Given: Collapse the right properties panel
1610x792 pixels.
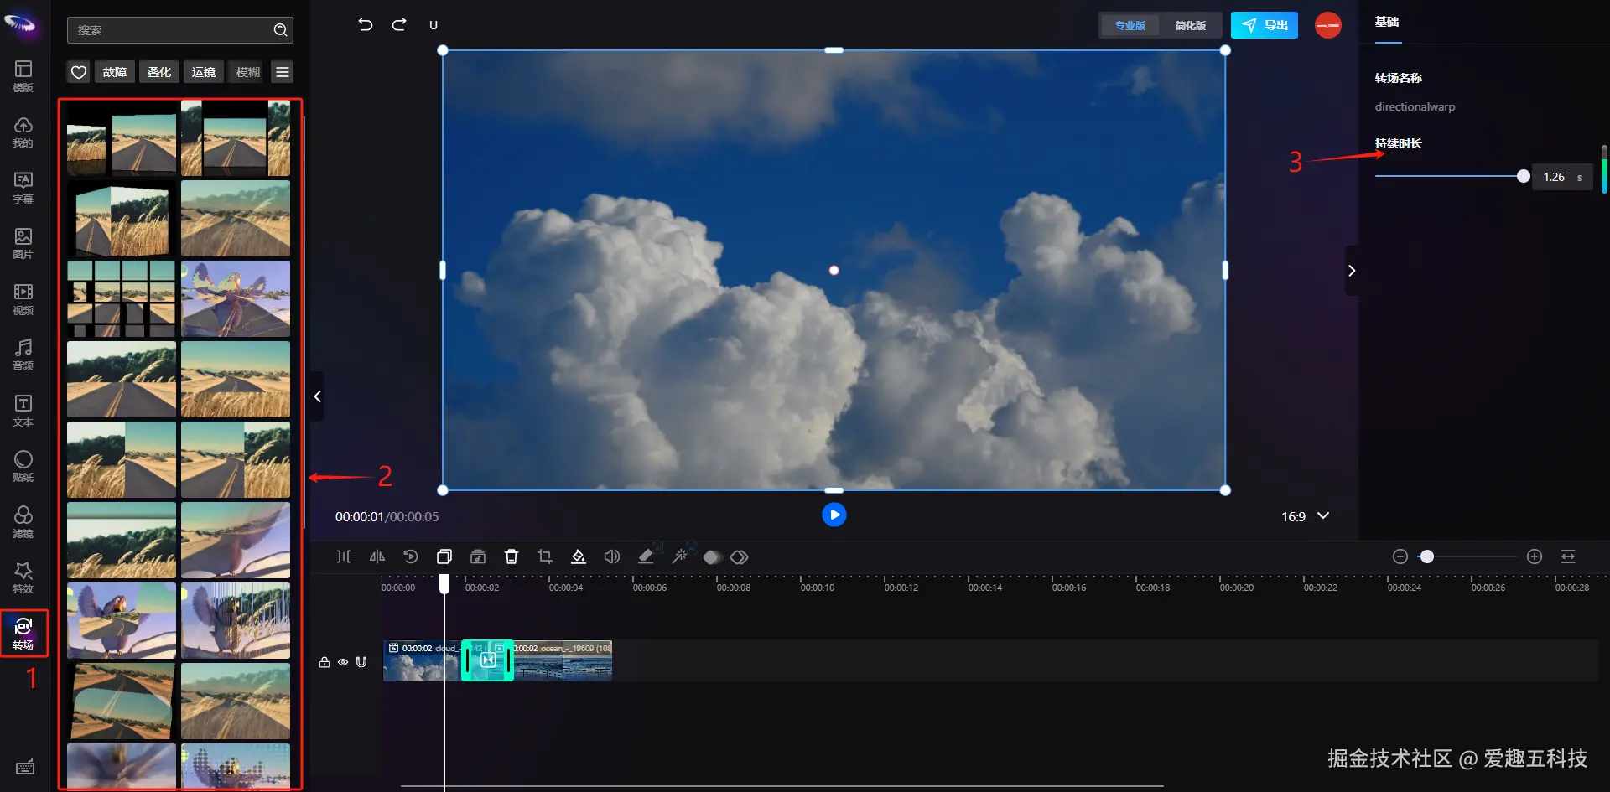Looking at the screenshot, I should 1352,270.
